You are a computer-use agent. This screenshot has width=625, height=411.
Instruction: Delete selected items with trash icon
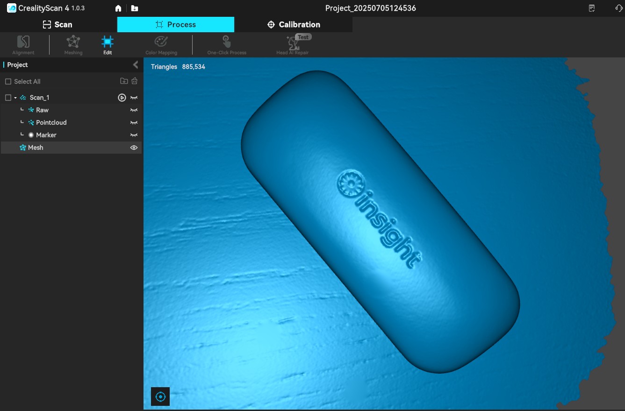135,81
